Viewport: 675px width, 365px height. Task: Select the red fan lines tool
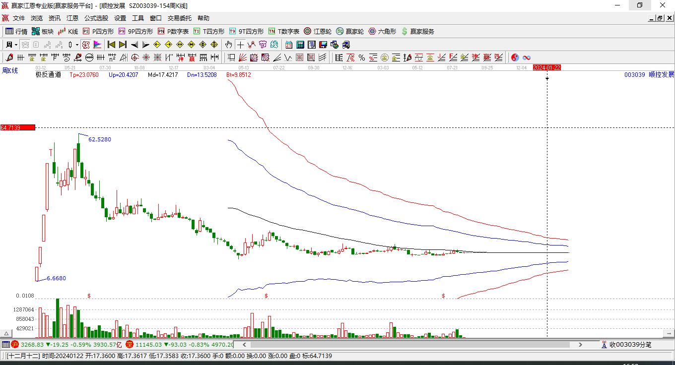pos(243,58)
